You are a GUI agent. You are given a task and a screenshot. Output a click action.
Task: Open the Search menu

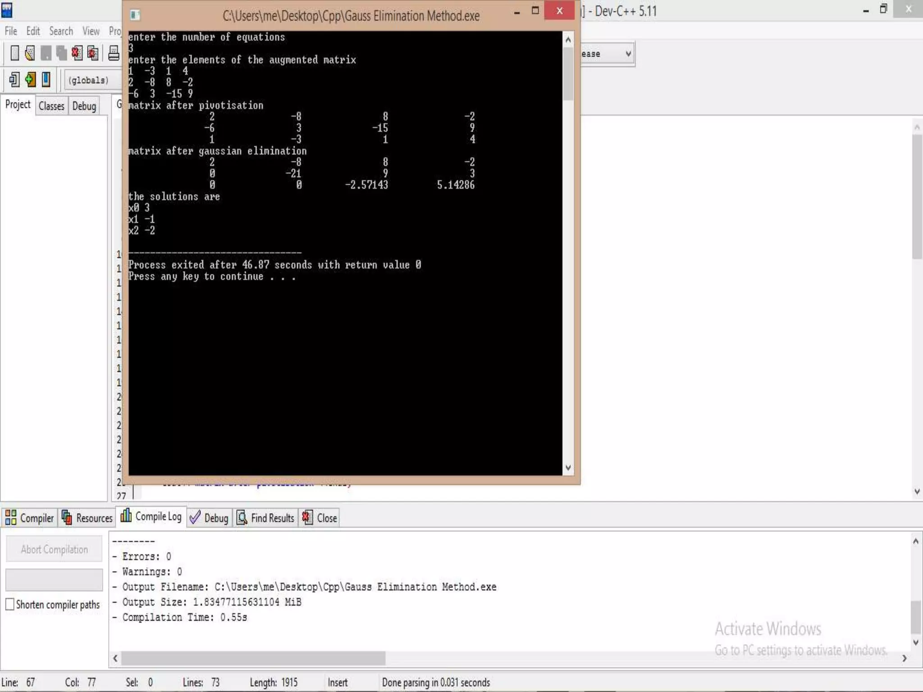[61, 31]
